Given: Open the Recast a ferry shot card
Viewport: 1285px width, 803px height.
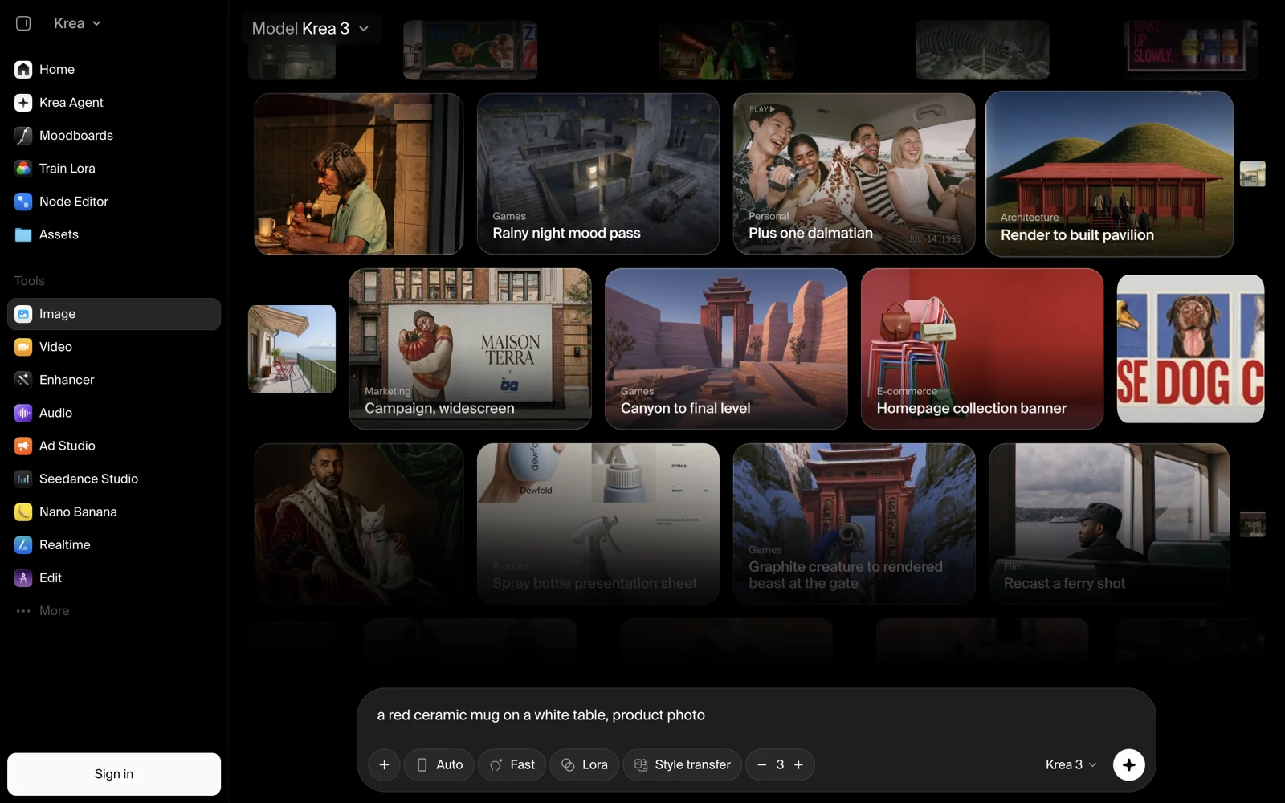Looking at the screenshot, I should point(1109,524).
